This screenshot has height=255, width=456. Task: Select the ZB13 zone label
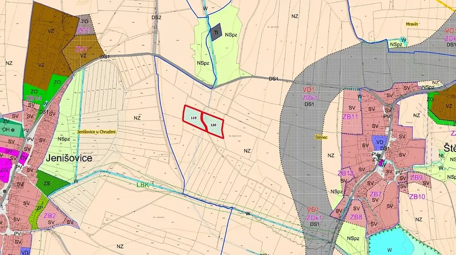pos(346,173)
